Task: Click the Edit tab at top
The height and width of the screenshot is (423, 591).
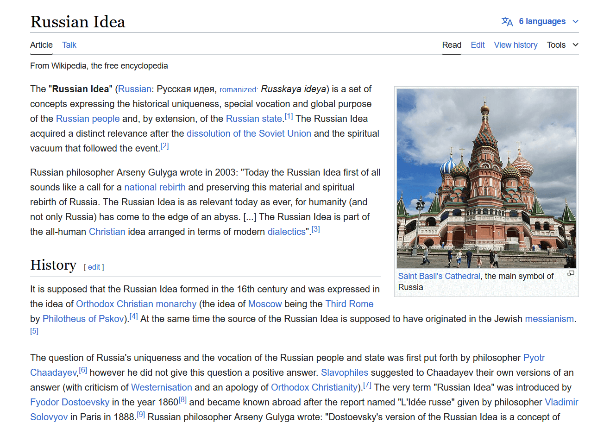Action: [478, 45]
